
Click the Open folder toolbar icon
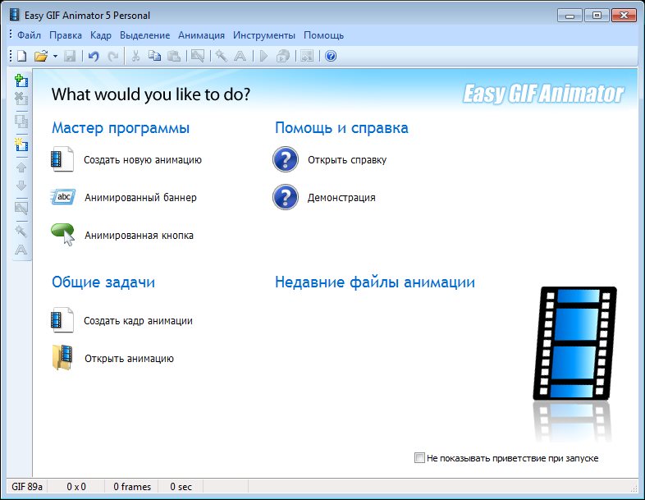point(40,56)
